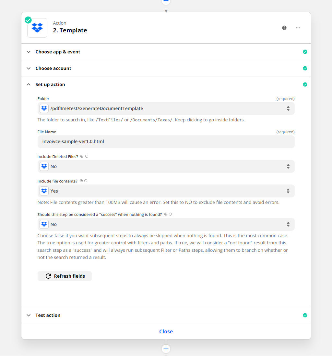Click the Dropbox logo in the action header

[37, 28]
